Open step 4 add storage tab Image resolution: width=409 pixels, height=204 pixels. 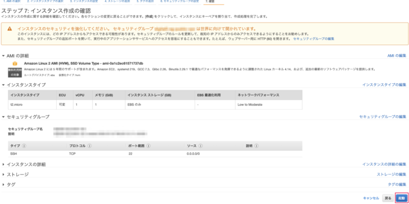pos(118,2)
